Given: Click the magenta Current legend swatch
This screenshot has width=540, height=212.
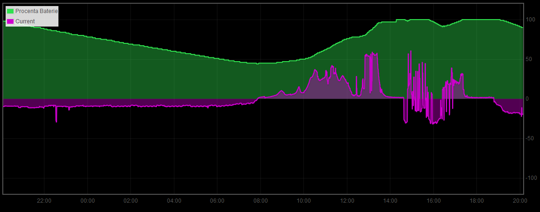Looking at the screenshot, I should [x=10, y=21].
